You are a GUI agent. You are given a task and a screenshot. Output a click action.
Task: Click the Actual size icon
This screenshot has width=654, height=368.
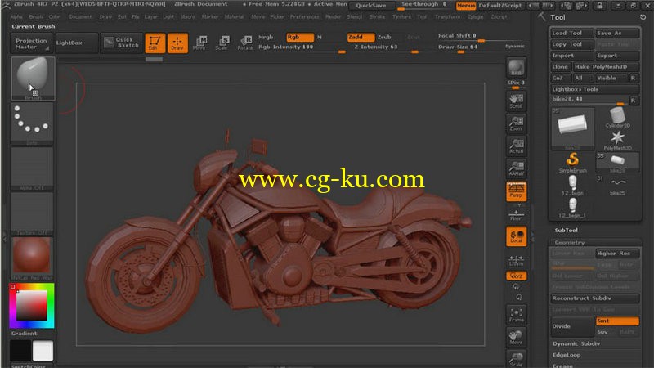pyautogui.click(x=517, y=146)
